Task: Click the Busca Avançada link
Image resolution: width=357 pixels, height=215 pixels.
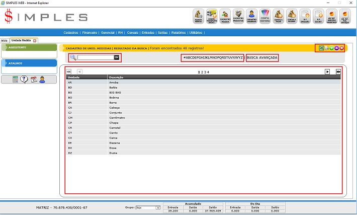Action: coord(262,57)
